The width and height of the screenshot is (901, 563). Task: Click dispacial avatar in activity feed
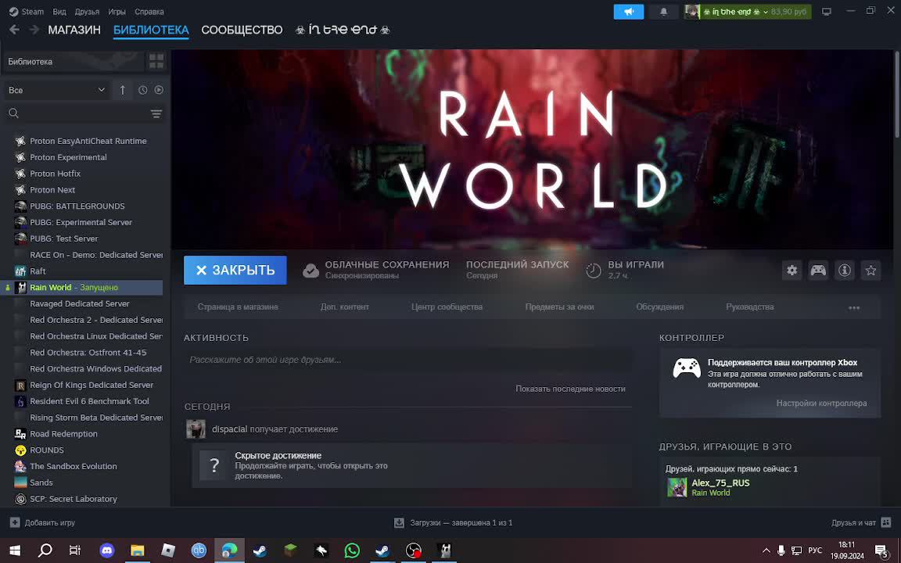tap(196, 429)
